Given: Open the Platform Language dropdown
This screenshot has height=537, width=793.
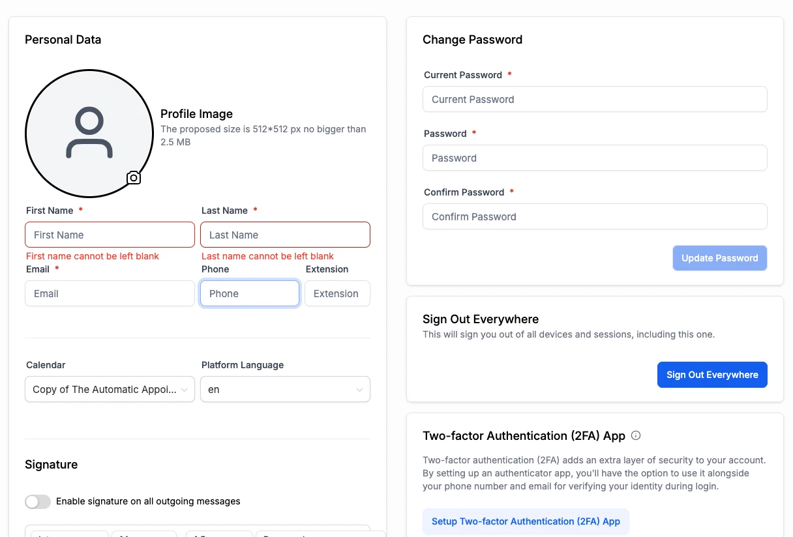Looking at the screenshot, I should click(285, 389).
